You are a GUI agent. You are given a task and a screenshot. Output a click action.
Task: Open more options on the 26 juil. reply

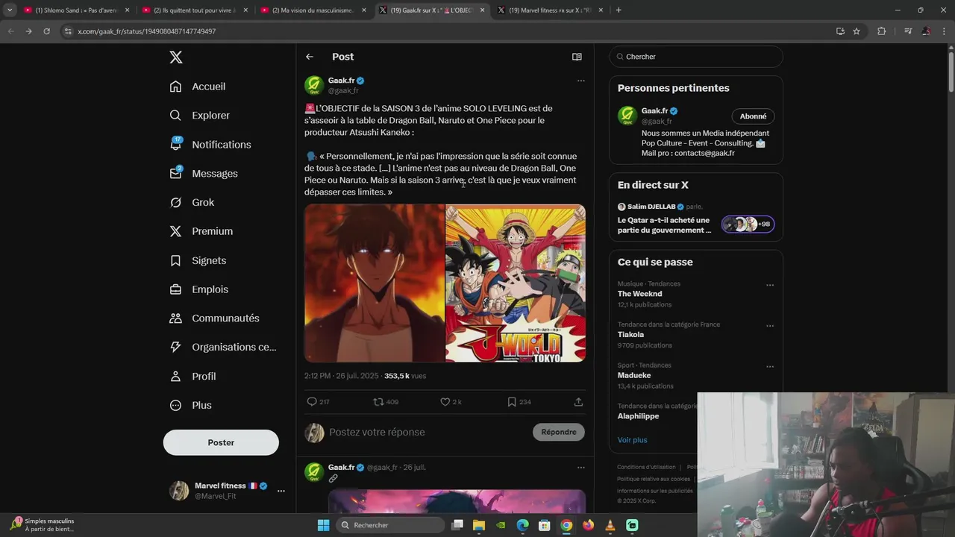point(581,468)
